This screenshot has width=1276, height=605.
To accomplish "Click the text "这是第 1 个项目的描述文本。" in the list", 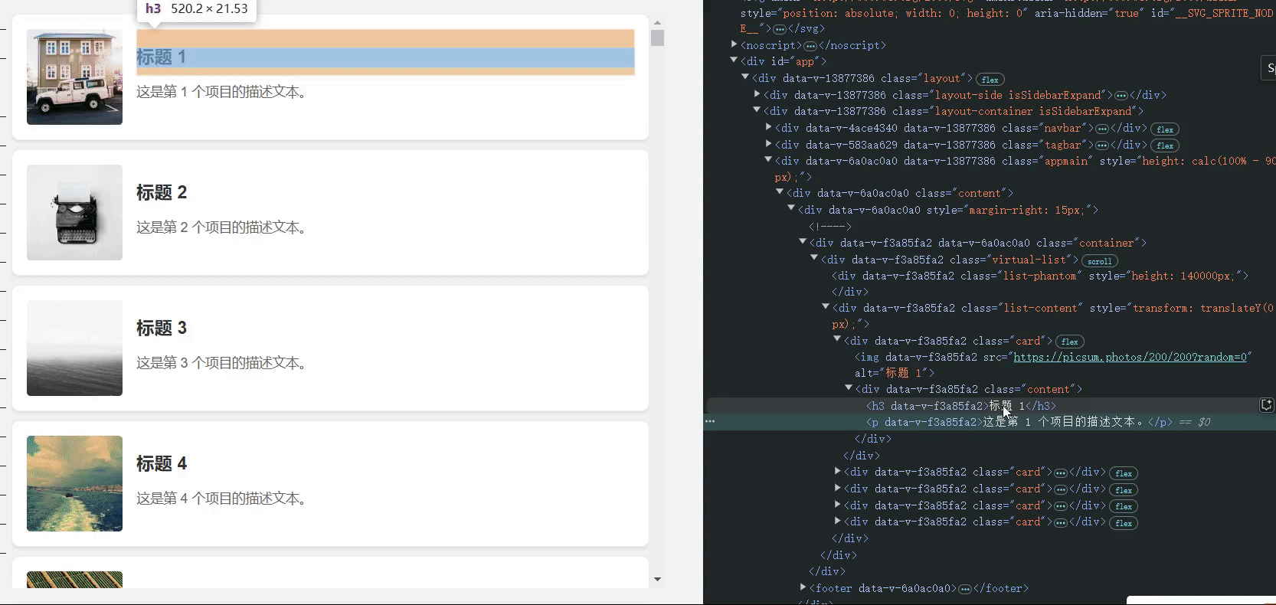I will [x=224, y=92].
